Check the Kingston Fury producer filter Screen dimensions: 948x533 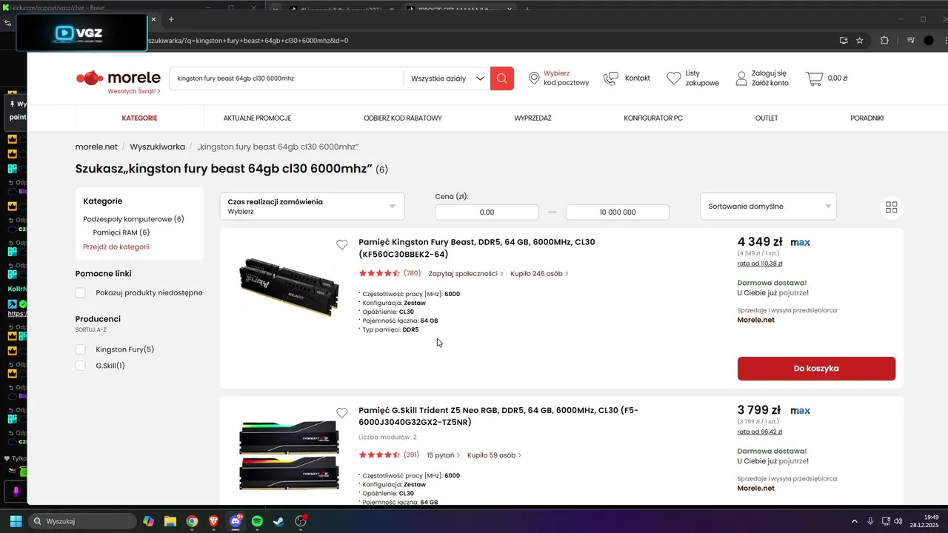(x=81, y=349)
